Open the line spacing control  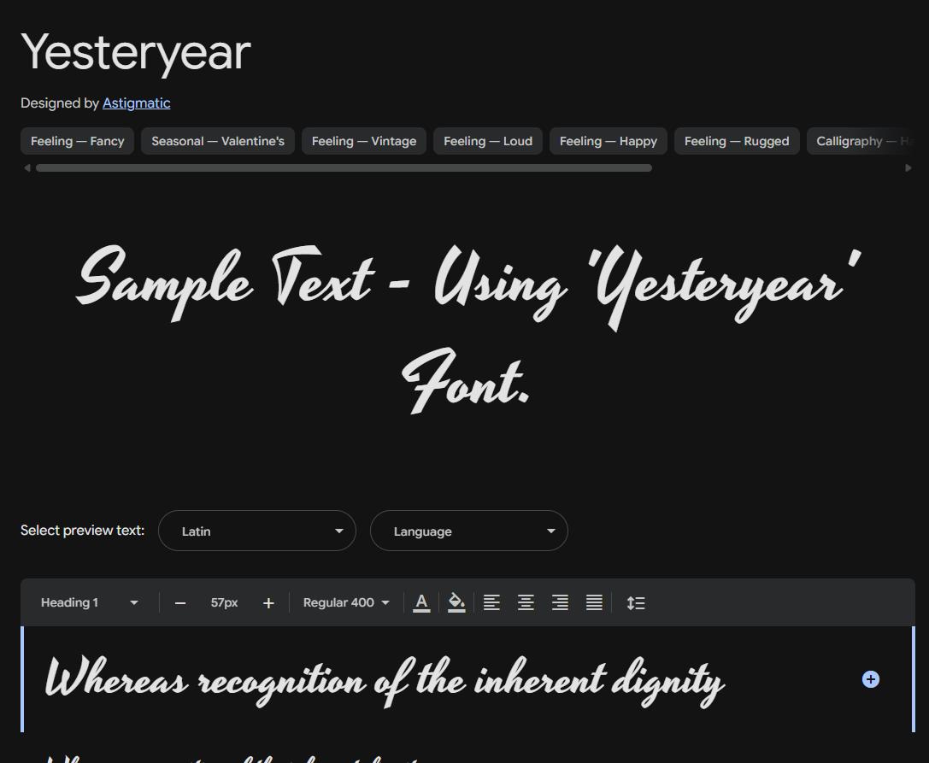(636, 603)
